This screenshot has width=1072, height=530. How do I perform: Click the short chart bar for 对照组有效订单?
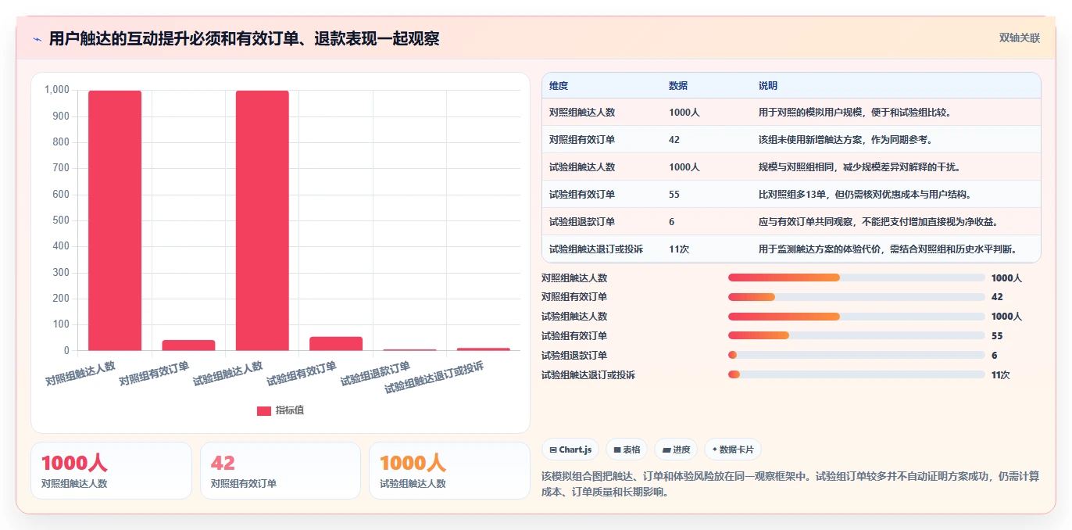pyautogui.click(x=188, y=345)
